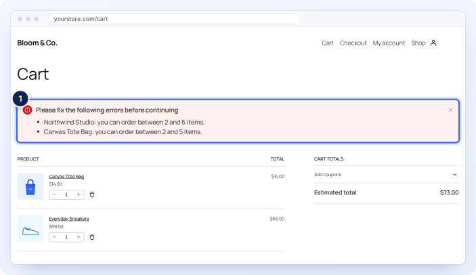
Task: Remove Everyday Sneakers with trash icon
Action: [92, 237]
